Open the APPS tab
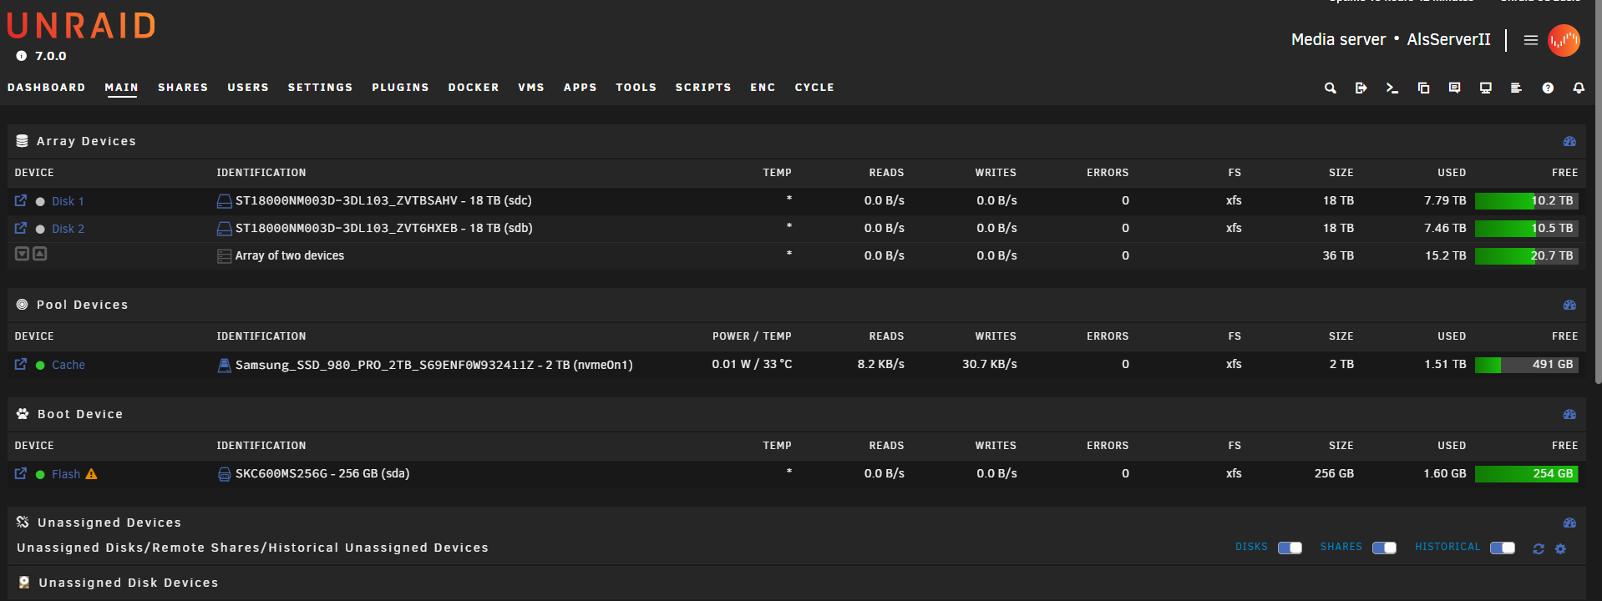This screenshot has width=1602, height=601. click(580, 87)
